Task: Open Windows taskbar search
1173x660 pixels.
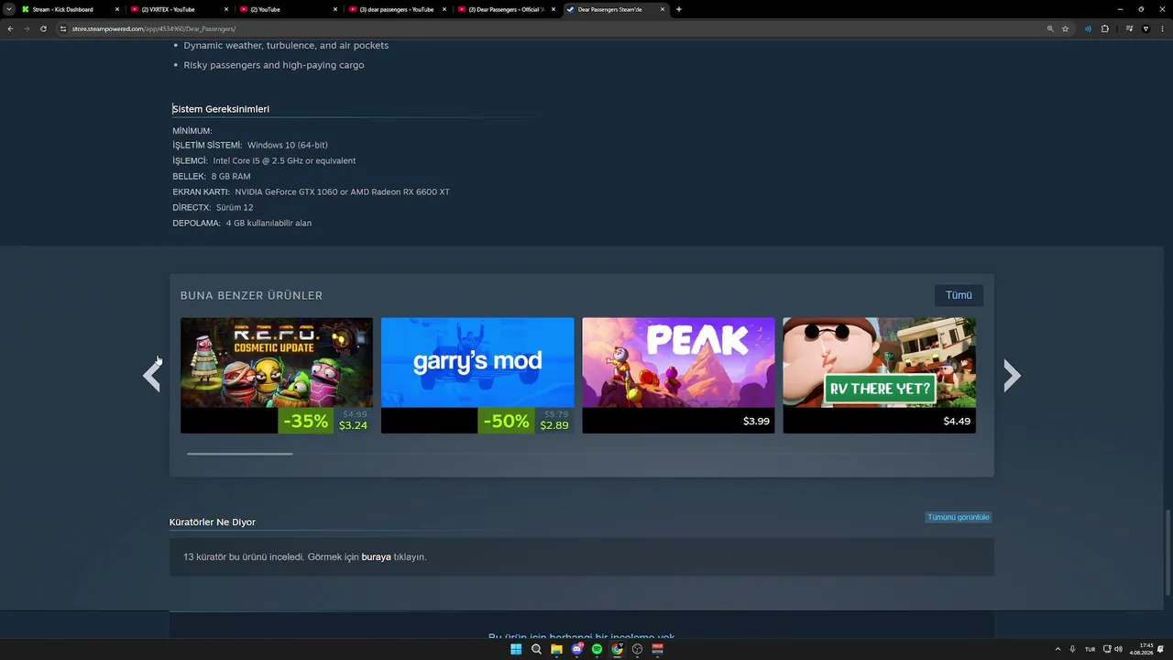Action: click(x=536, y=649)
